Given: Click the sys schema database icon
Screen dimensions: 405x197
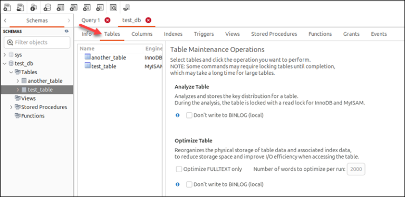Looking at the screenshot, I should click(x=11, y=55).
